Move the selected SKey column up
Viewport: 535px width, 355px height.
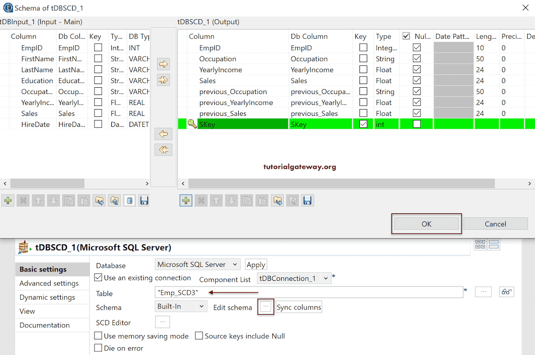coord(216,200)
